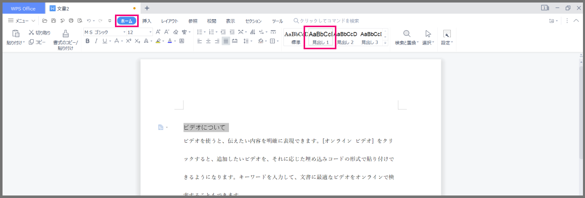Activate the Format Painter (書式のコピー/貼り付け) brush
This screenshot has height=198, width=585.
[65, 34]
